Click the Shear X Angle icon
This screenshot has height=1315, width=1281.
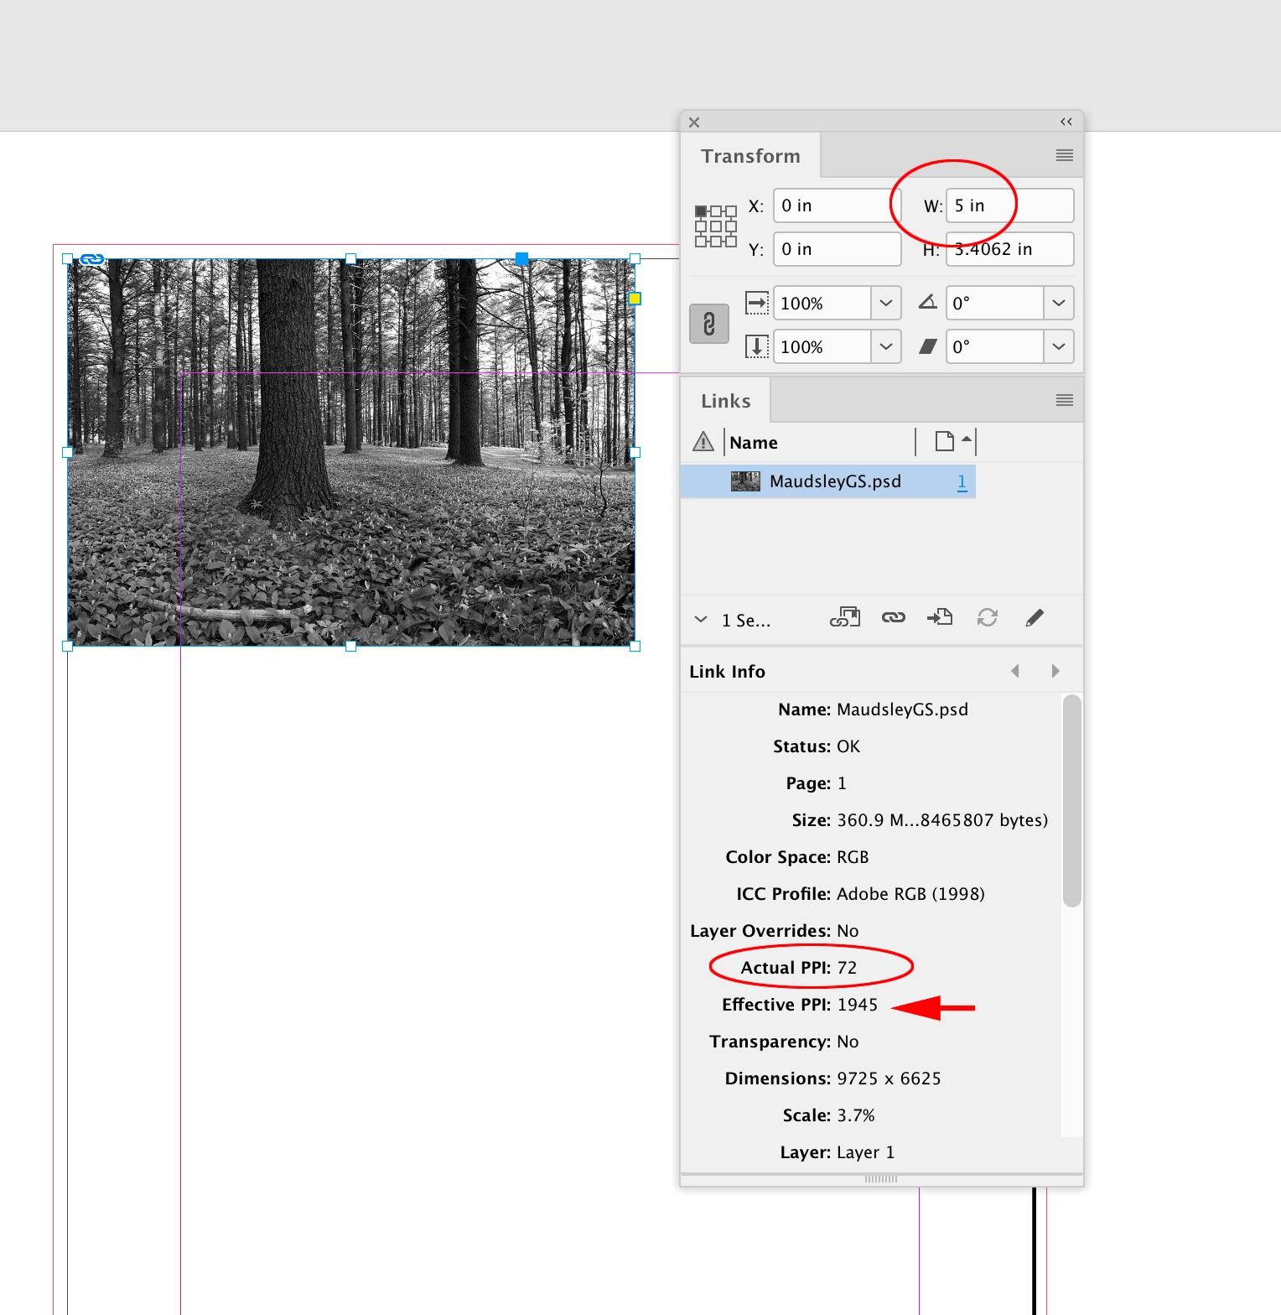pyautogui.click(x=927, y=346)
